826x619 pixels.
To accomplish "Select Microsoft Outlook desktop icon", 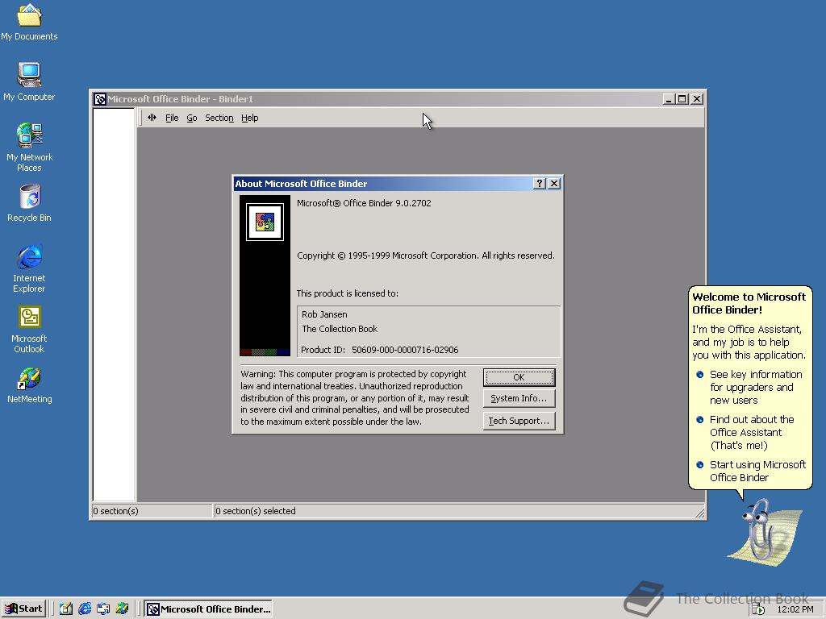I will coord(29,330).
